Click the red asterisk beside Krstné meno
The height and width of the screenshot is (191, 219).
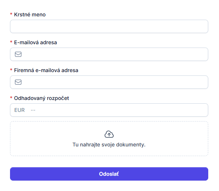[11, 14]
